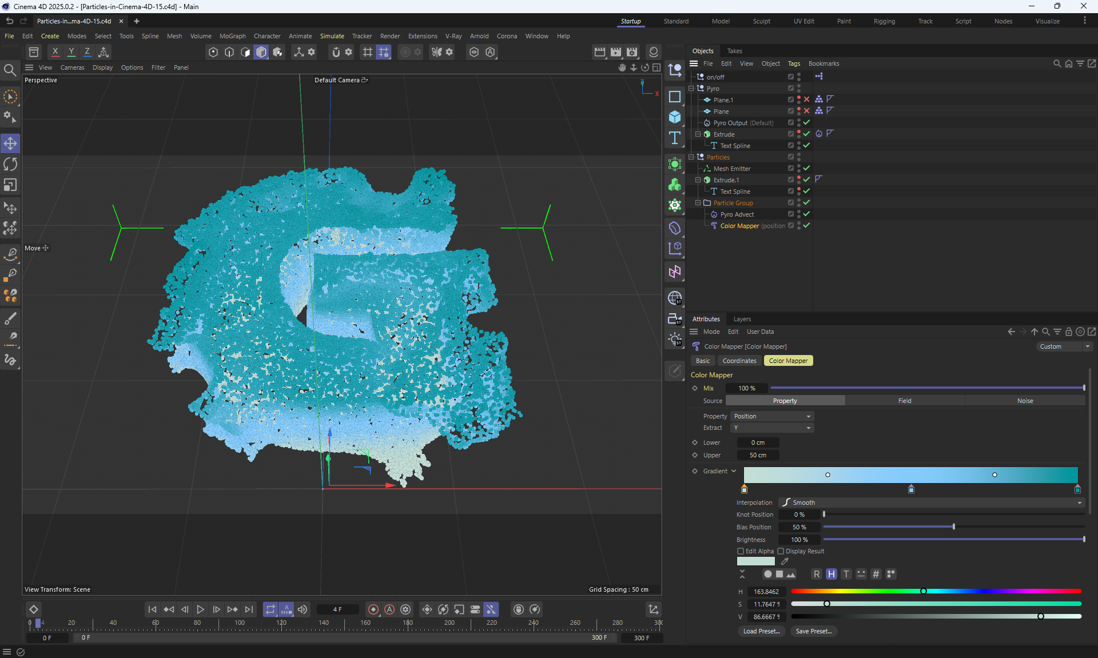The width and height of the screenshot is (1098, 658).
Task: Enable the Display Result checkbox
Action: coord(781,551)
